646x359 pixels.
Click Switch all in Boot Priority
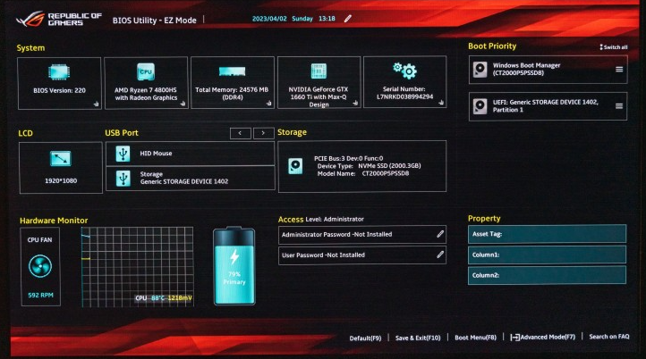click(x=614, y=47)
